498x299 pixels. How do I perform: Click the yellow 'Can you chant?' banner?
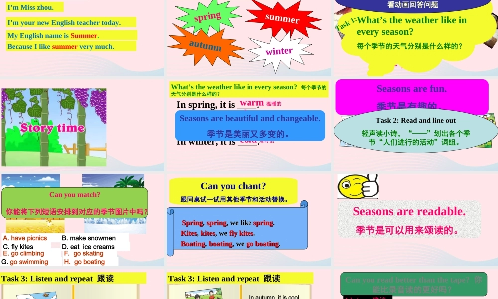[x=234, y=191]
